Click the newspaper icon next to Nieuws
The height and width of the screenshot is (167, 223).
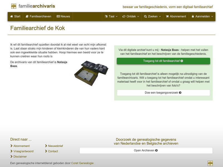(58, 16)
